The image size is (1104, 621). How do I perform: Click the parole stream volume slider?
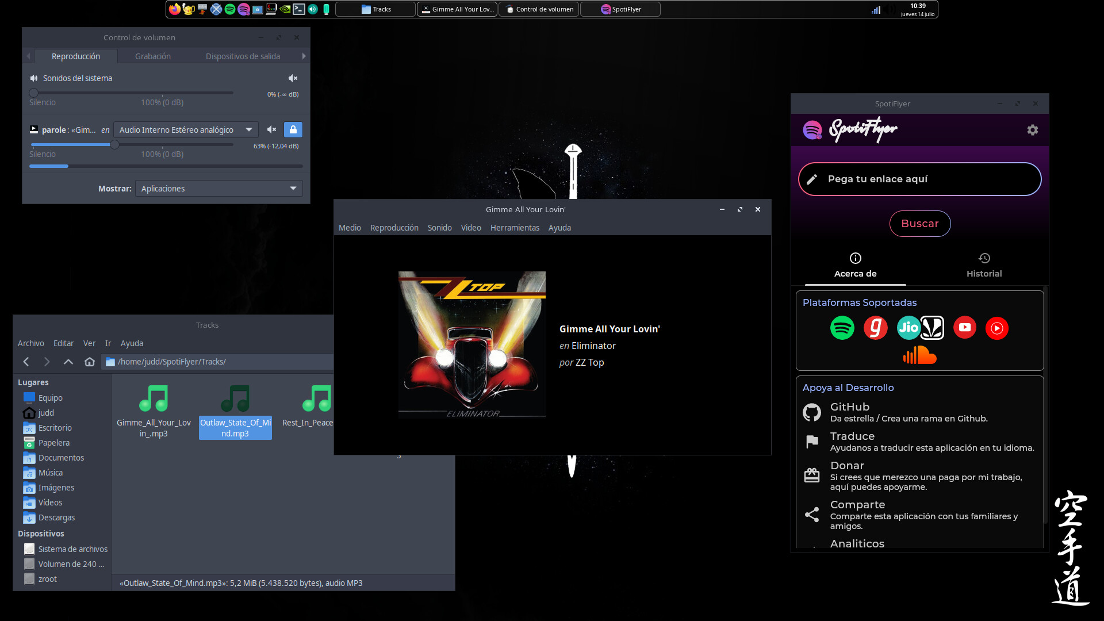tap(132, 144)
